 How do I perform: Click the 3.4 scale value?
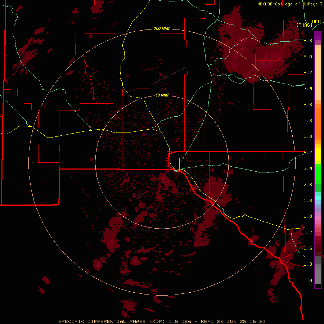pyautogui.click(x=308, y=168)
